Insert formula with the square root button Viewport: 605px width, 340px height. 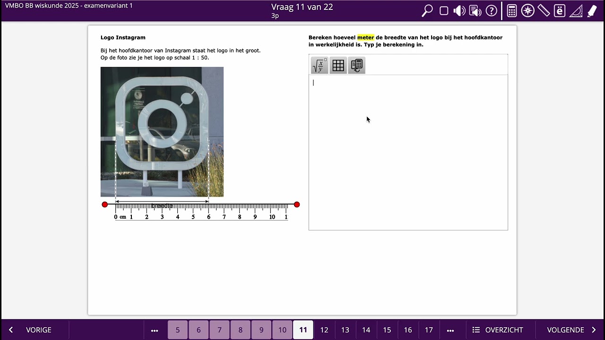click(x=320, y=66)
